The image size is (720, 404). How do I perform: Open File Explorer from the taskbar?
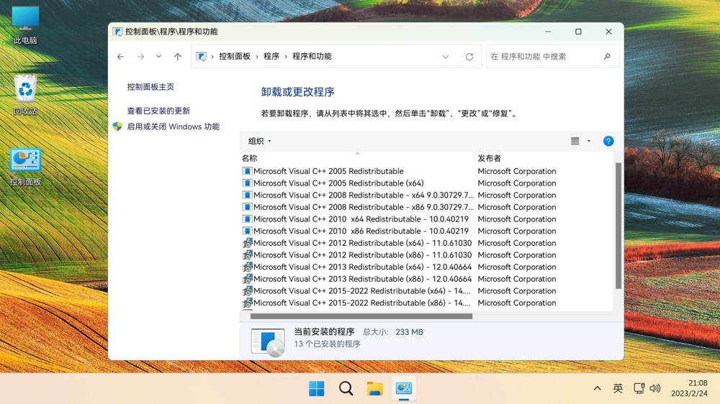374,389
